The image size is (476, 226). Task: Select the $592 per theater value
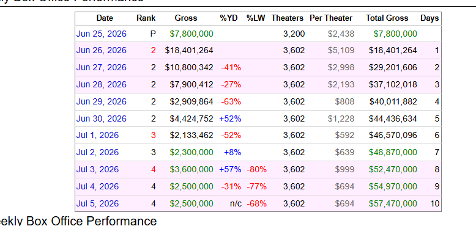tap(344, 135)
